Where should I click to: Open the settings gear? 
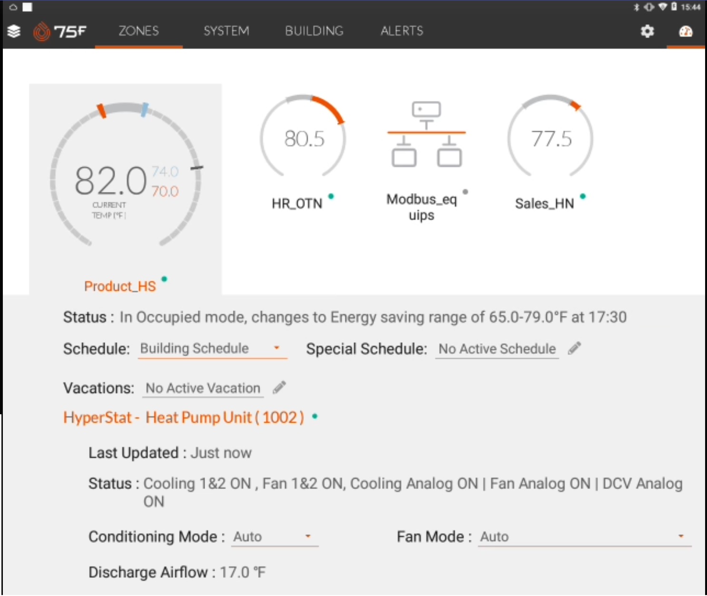click(x=648, y=31)
